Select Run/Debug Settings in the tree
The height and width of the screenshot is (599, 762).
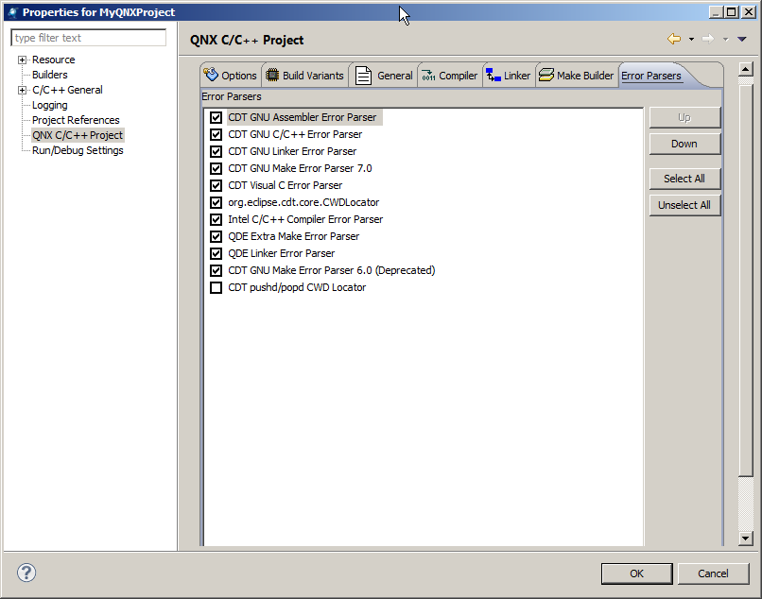78,150
